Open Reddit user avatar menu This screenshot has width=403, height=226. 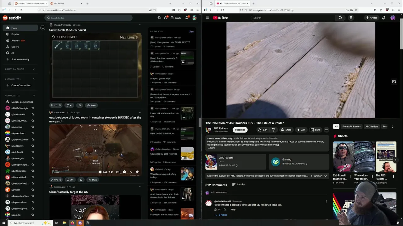(195, 18)
